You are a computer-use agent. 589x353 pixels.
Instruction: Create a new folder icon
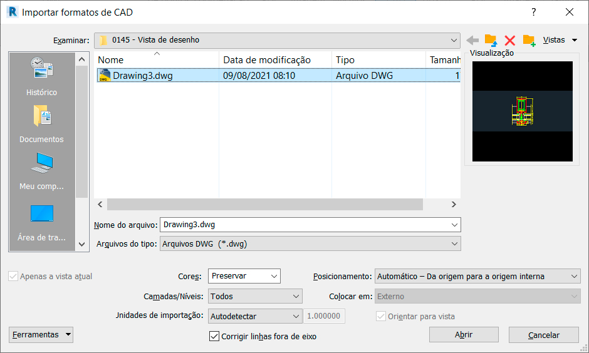click(529, 40)
